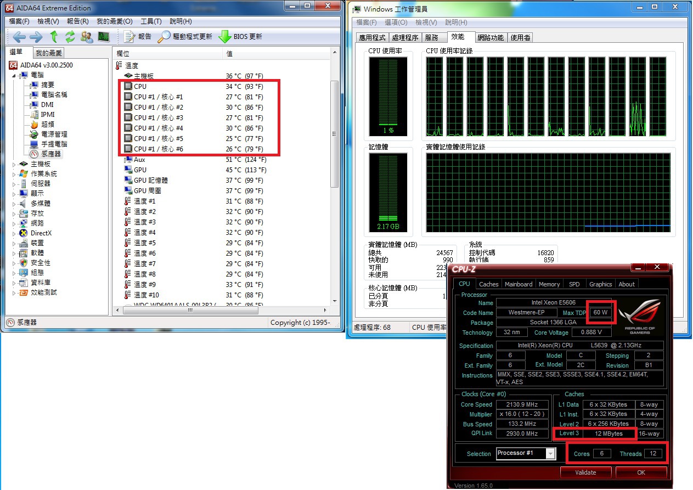Click the 軟體 icon in AIDA64 tree
Screen dimensions: 693x490
click(x=24, y=253)
